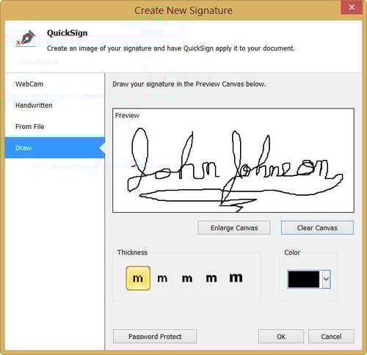Select the Handwritten signature option
Image resolution: width=367 pixels, height=355 pixels.
pos(34,106)
